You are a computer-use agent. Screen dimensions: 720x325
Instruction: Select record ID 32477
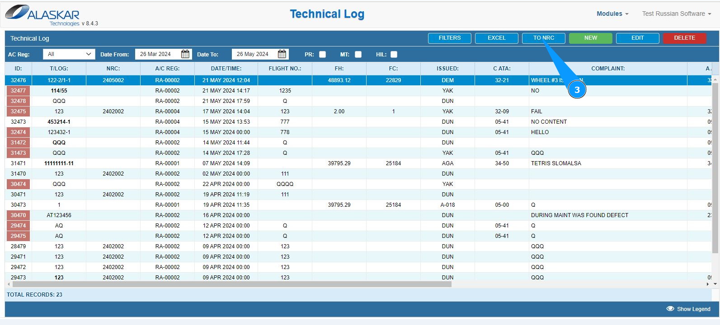click(18, 91)
